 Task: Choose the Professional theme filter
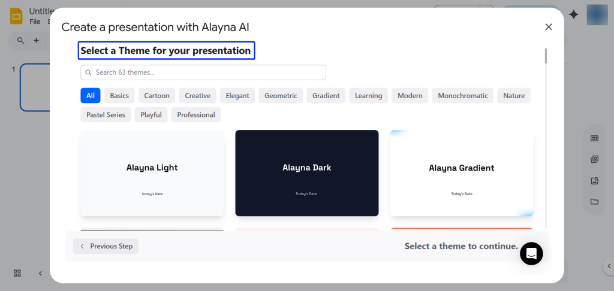[195, 114]
